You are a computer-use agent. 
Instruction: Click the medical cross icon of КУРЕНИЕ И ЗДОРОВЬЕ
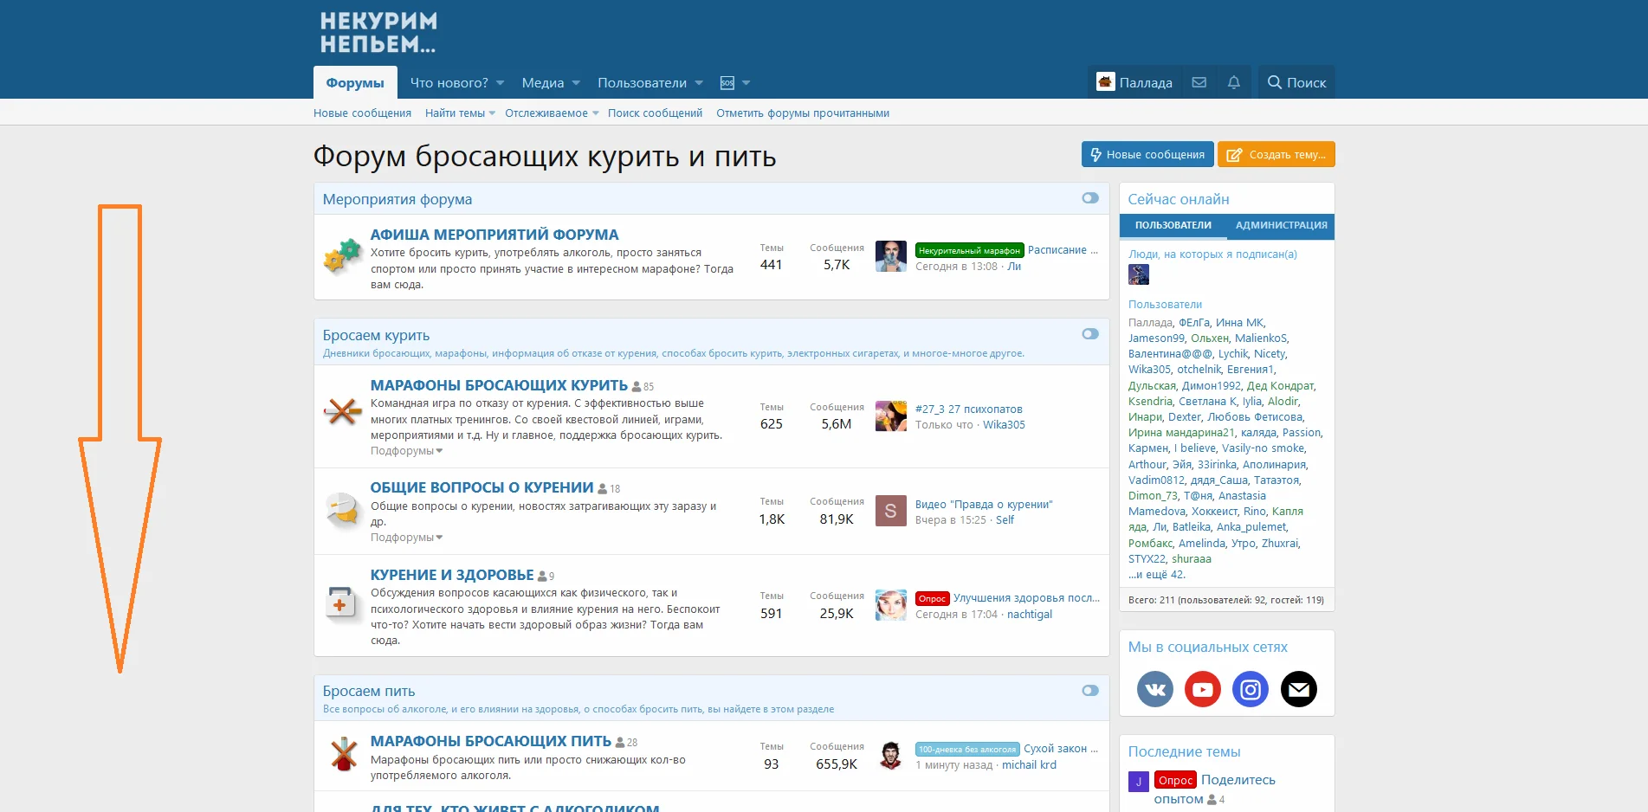[x=339, y=603]
